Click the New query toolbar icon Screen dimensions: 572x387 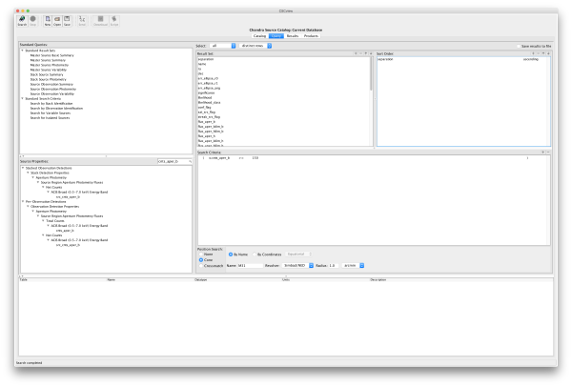click(48, 20)
